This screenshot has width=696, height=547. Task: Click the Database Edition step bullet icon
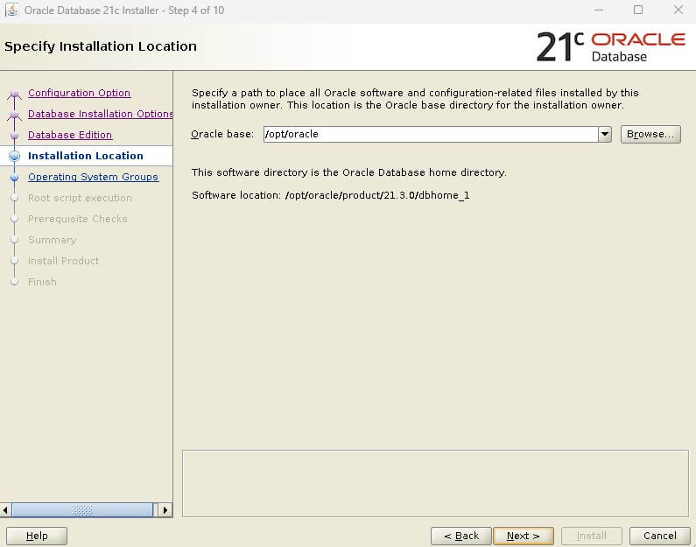click(x=14, y=135)
